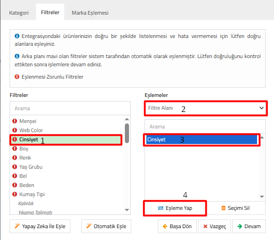Click the required icon beside Boy

point(15,149)
